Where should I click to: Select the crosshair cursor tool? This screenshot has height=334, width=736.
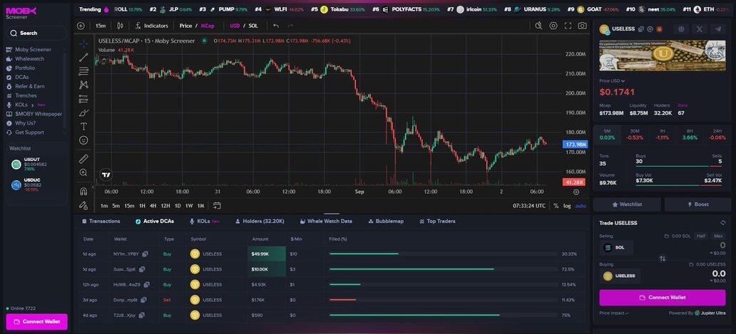pyautogui.click(x=83, y=43)
